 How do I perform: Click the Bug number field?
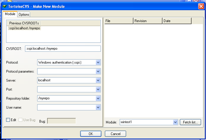tap(62, 121)
